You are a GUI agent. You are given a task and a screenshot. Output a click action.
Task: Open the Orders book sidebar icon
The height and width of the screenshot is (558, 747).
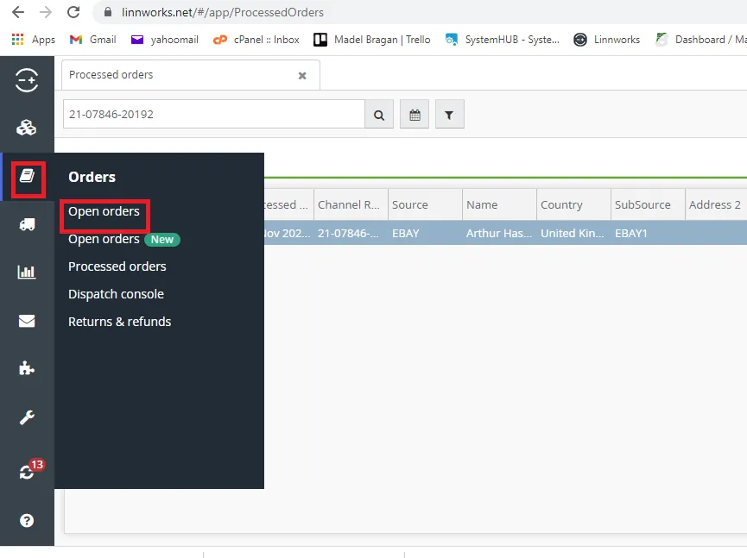coord(28,177)
